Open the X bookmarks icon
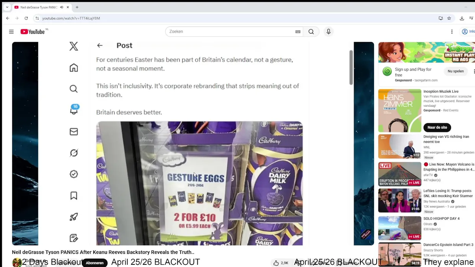475x267 pixels. tap(73, 195)
